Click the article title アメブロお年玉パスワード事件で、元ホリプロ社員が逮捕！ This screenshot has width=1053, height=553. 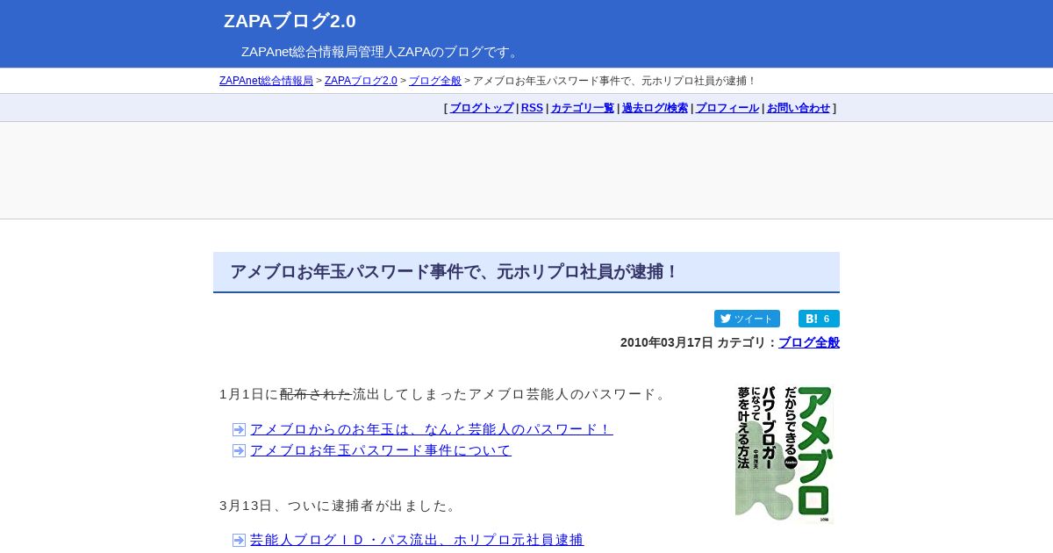(455, 272)
